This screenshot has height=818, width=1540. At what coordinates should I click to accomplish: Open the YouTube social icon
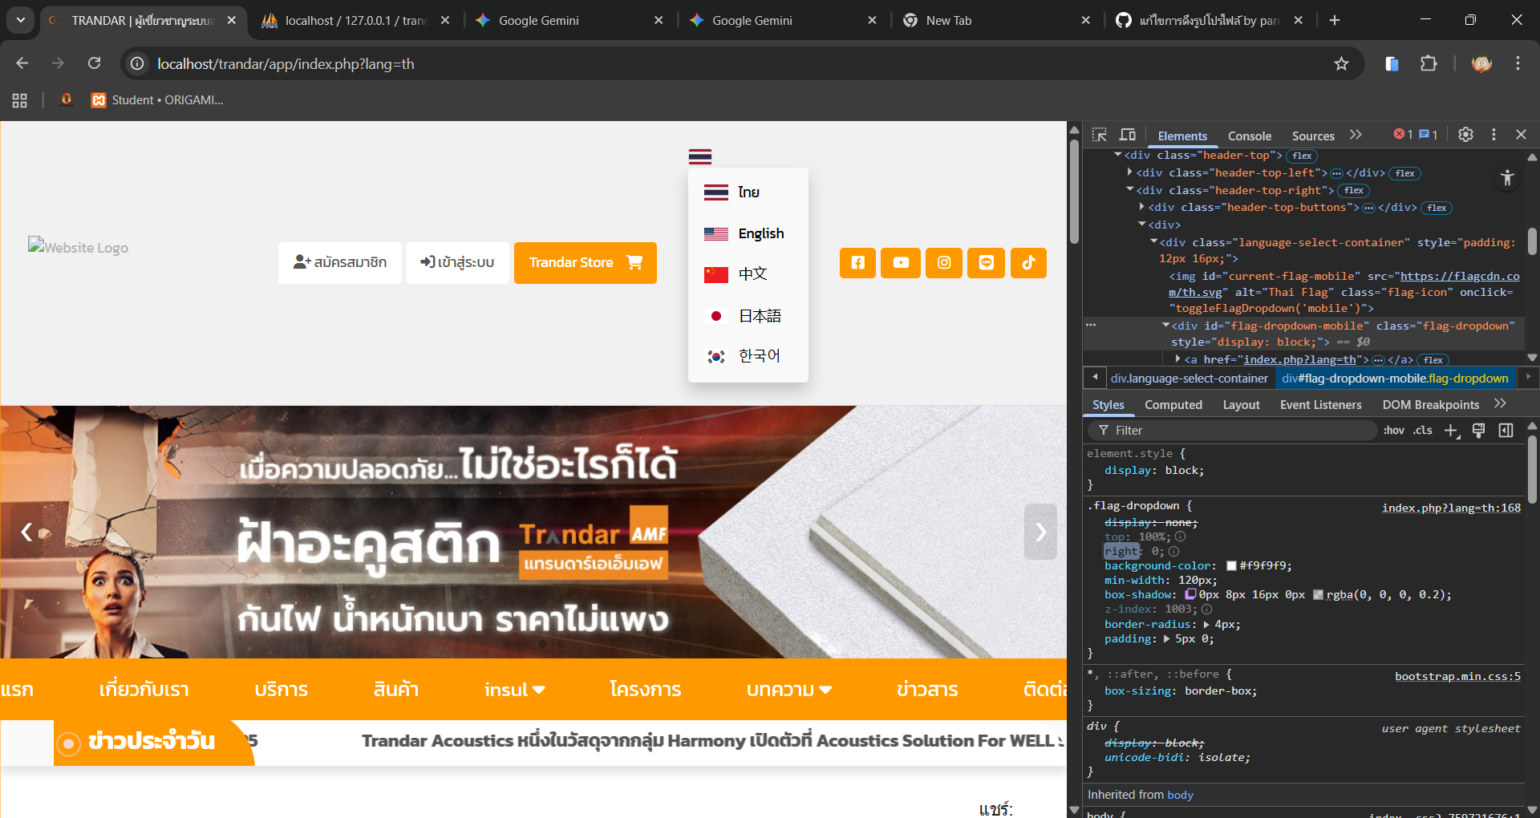click(901, 263)
